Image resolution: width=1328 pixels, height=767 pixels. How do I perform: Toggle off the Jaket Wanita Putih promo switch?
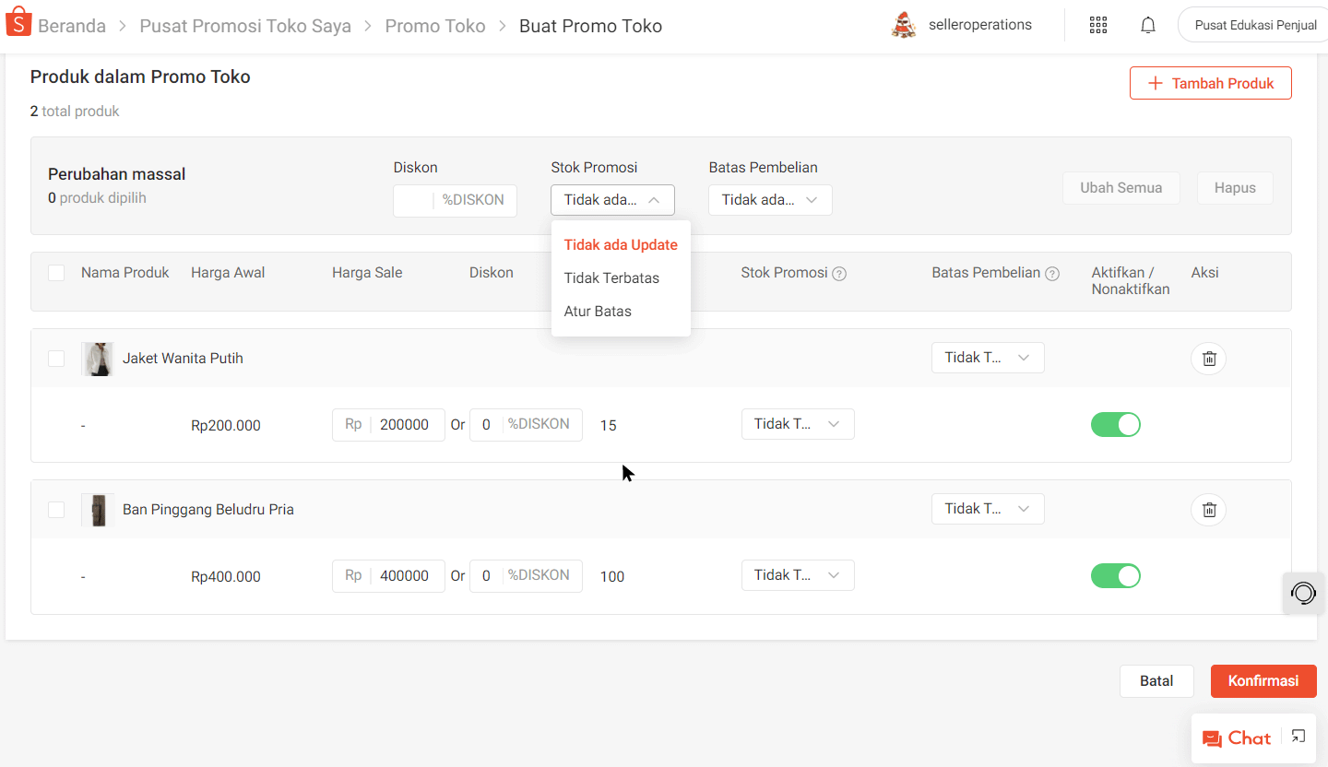click(x=1116, y=425)
